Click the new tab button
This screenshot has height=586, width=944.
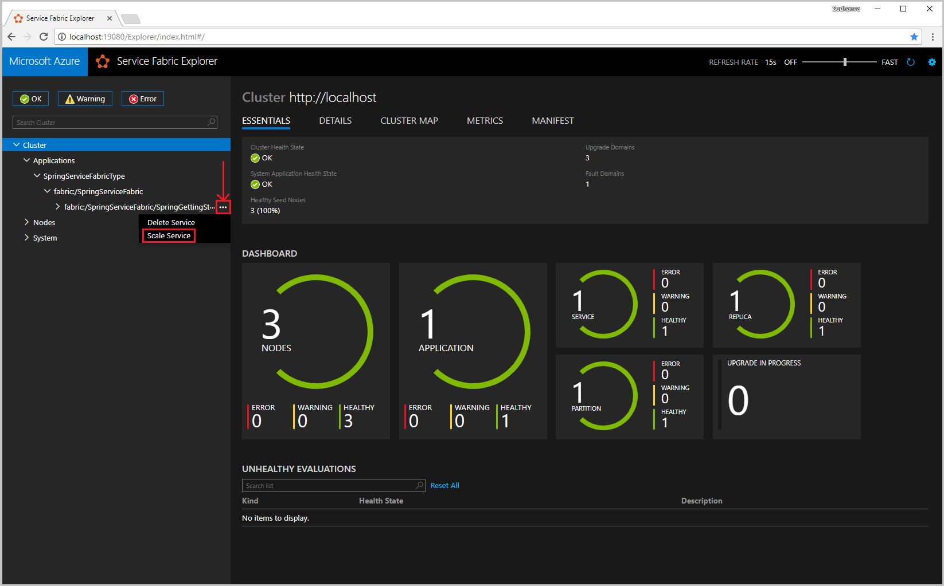point(130,19)
